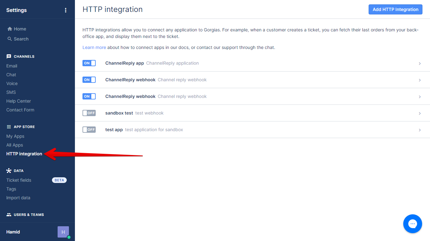Follow the Learn more docs link
430x241 pixels.
point(94,47)
